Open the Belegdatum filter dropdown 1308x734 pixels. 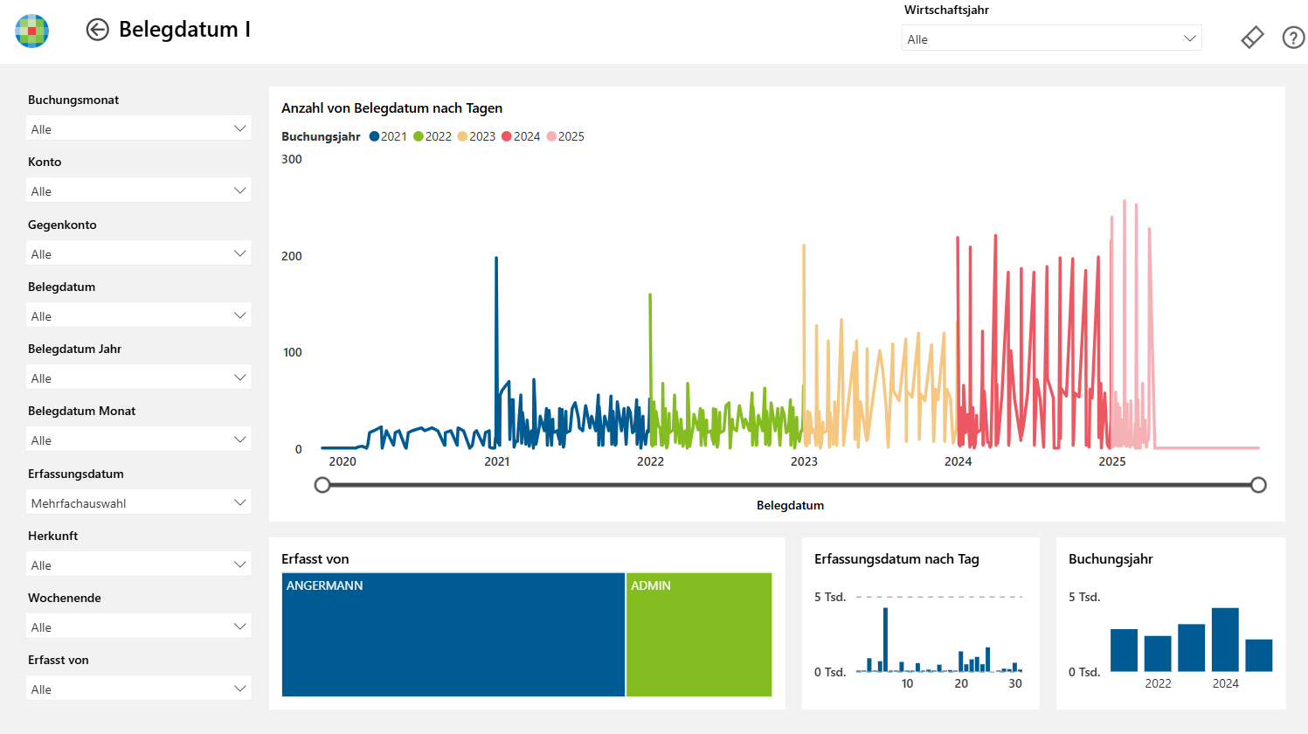pyautogui.click(x=139, y=315)
